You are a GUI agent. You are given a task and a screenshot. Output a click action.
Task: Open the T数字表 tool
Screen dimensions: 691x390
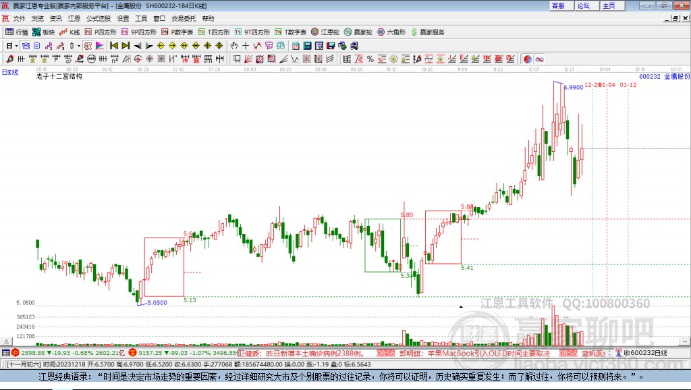pyautogui.click(x=290, y=32)
